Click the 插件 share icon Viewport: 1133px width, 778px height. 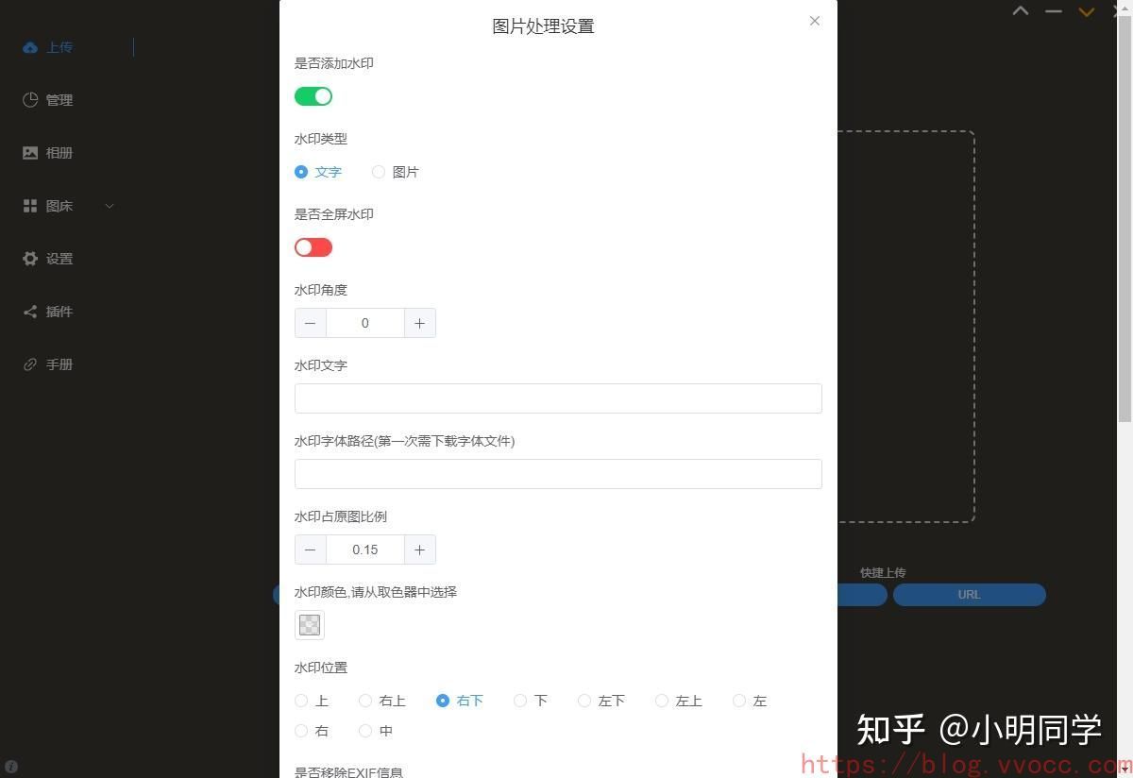30,312
